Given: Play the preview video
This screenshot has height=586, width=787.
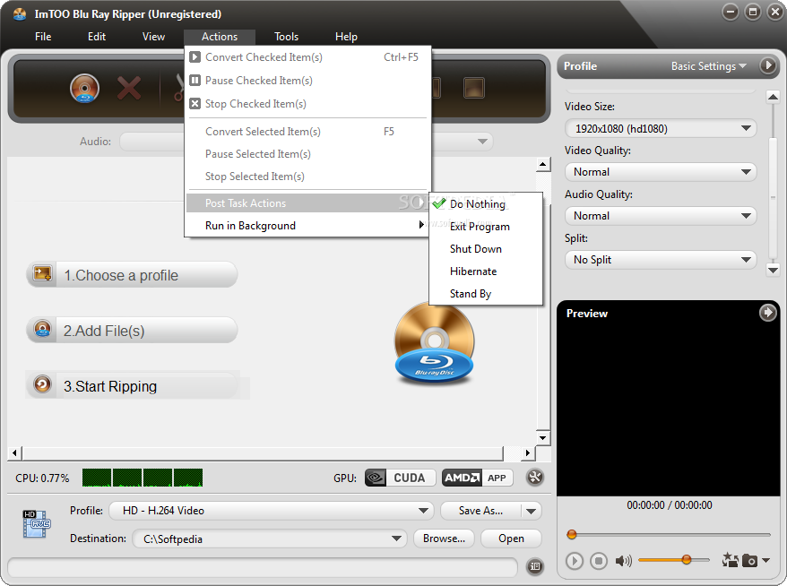Looking at the screenshot, I should (x=575, y=560).
